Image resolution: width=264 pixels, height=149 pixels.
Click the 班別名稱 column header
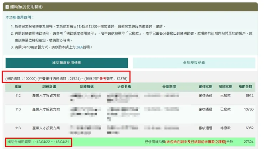coord(124,86)
